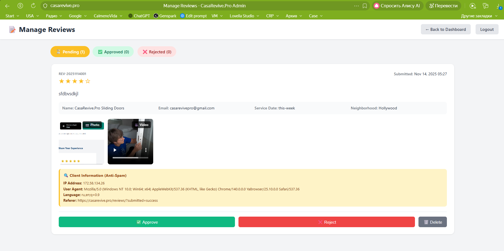Open the Genspark bookmark
The width and height of the screenshot is (504, 251).
tap(165, 16)
